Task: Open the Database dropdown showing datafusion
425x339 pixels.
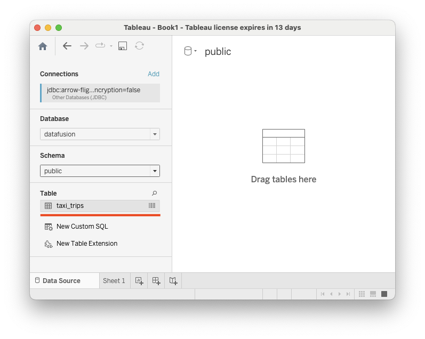Action: click(x=100, y=134)
